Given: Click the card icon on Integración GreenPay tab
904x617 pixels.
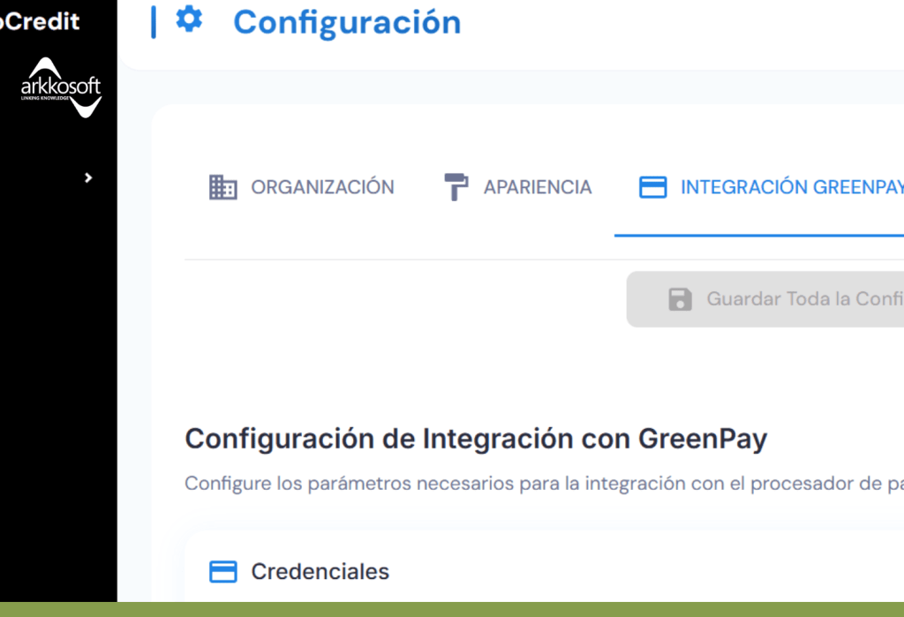Looking at the screenshot, I should 652,186.
